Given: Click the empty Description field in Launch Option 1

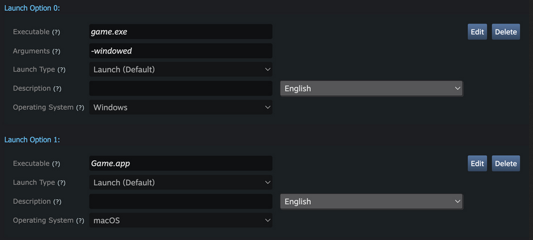Looking at the screenshot, I should (x=181, y=202).
